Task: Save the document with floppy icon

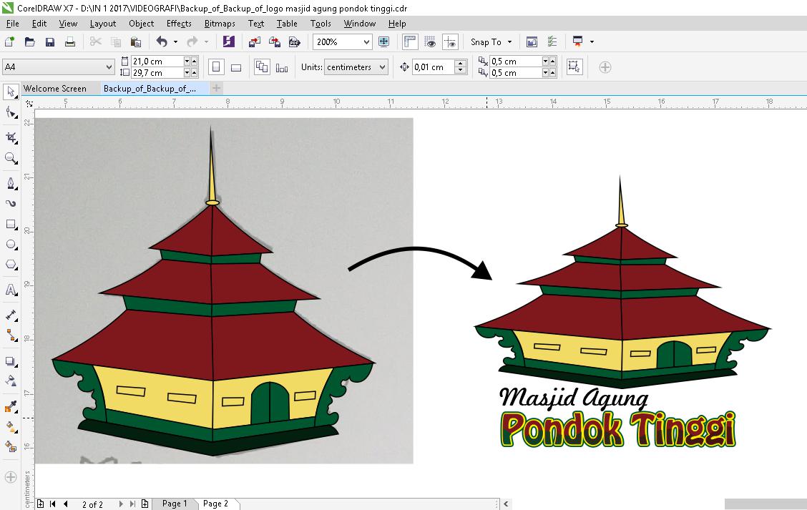Action: tap(50, 41)
